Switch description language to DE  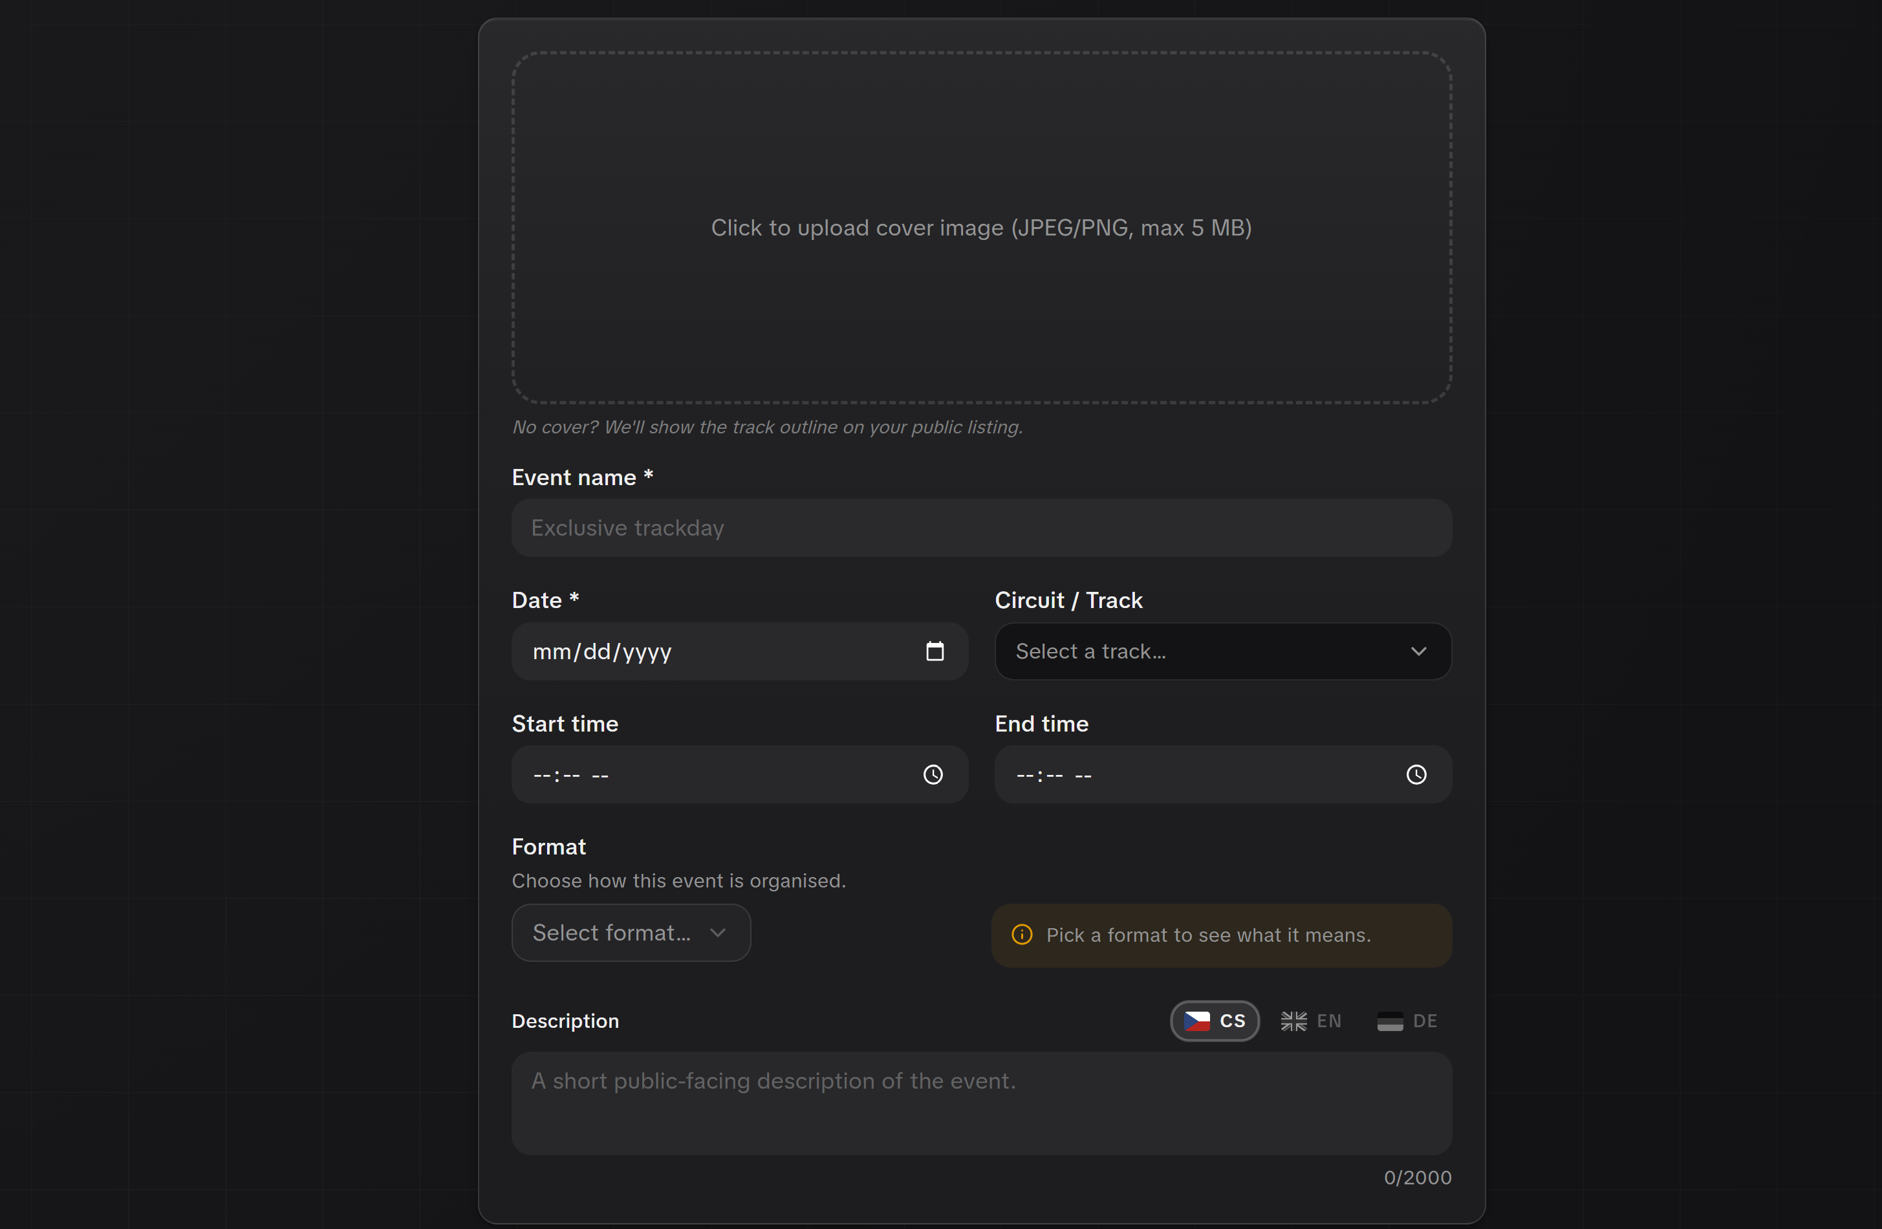tap(1407, 1021)
